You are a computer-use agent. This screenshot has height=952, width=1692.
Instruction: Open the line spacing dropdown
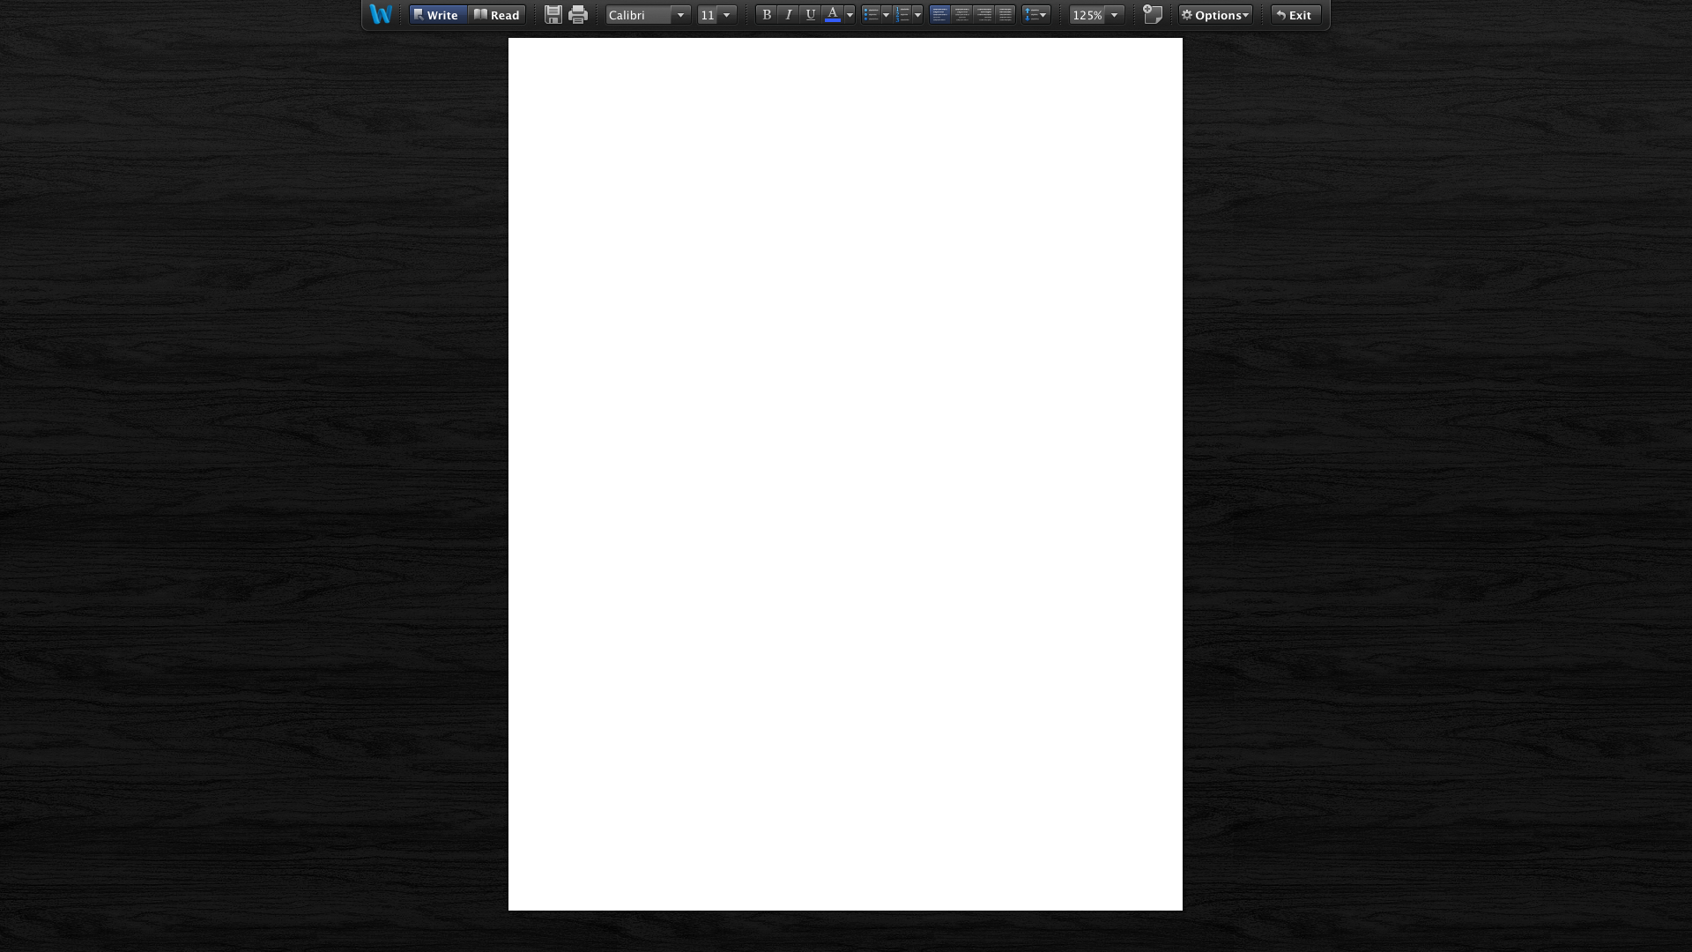point(1036,14)
